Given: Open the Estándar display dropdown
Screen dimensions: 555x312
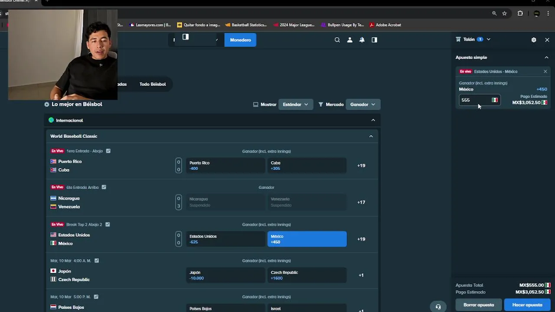Looking at the screenshot, I should point(296,104).
